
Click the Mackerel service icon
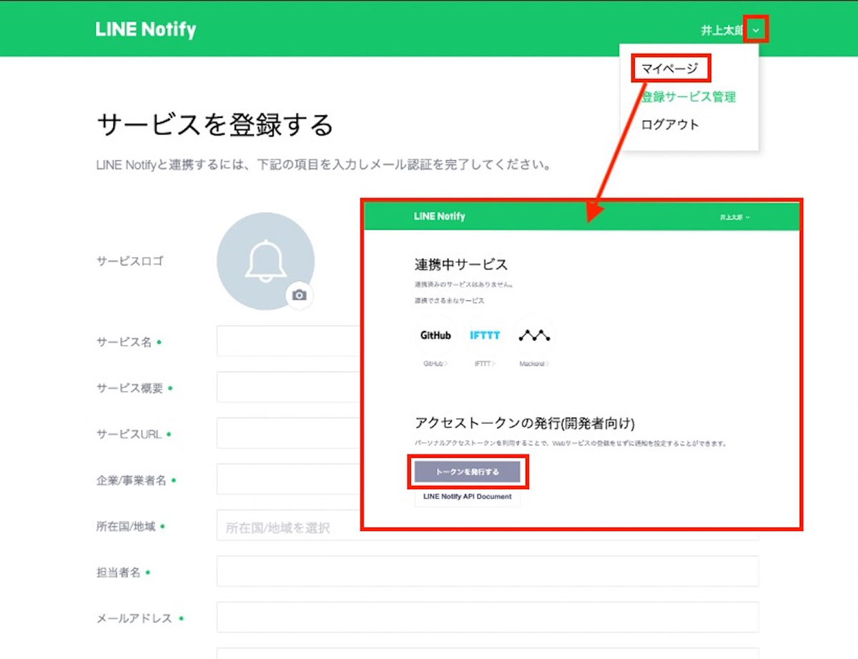[x=535, y=335]
